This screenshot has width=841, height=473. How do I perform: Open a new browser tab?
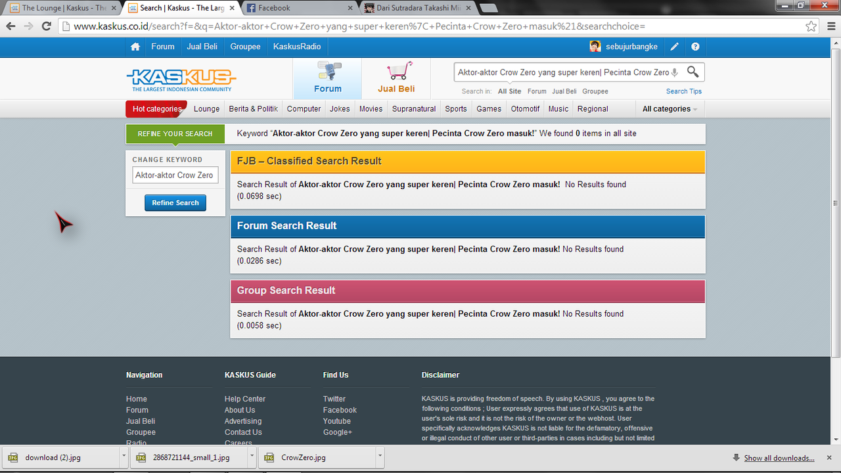tap(489, 8)
